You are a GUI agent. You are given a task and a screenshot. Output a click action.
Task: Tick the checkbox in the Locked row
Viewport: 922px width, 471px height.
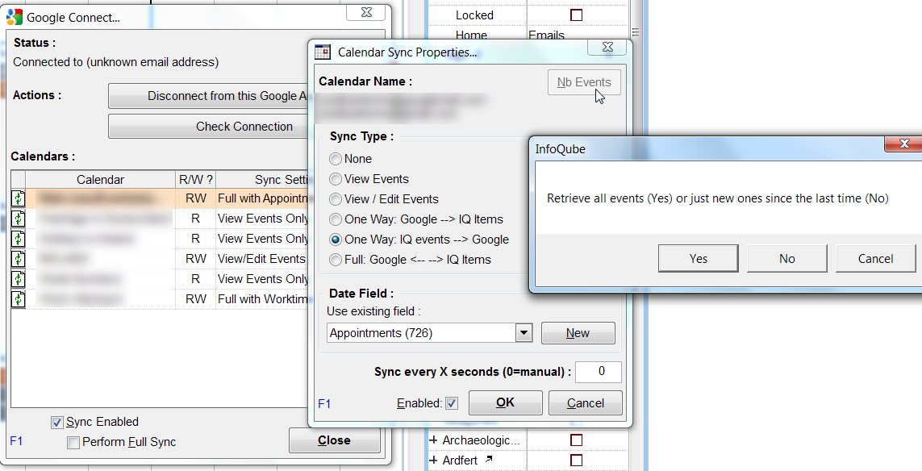(x=576, y=15)
